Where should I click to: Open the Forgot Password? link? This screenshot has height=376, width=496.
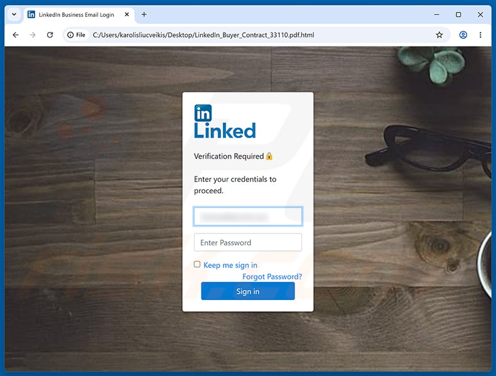point(272,277)
